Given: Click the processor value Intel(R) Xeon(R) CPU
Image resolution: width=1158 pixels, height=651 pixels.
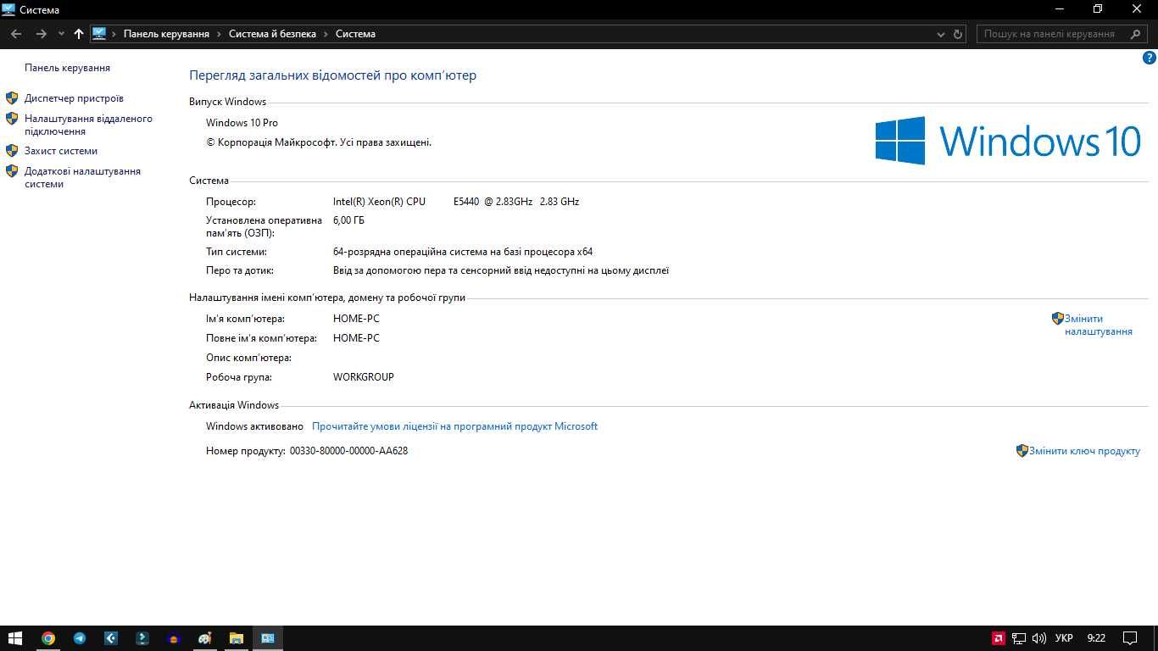Looking at the screenshot, I should click(456, 202).
